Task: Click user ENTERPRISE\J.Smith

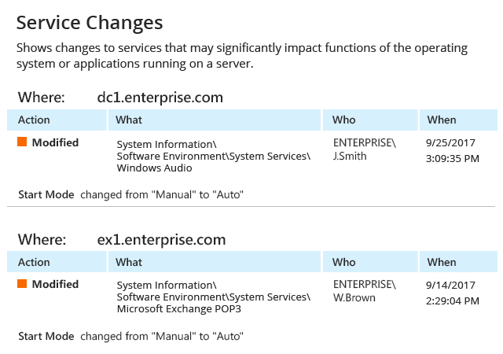Action: tap(365, 149)
